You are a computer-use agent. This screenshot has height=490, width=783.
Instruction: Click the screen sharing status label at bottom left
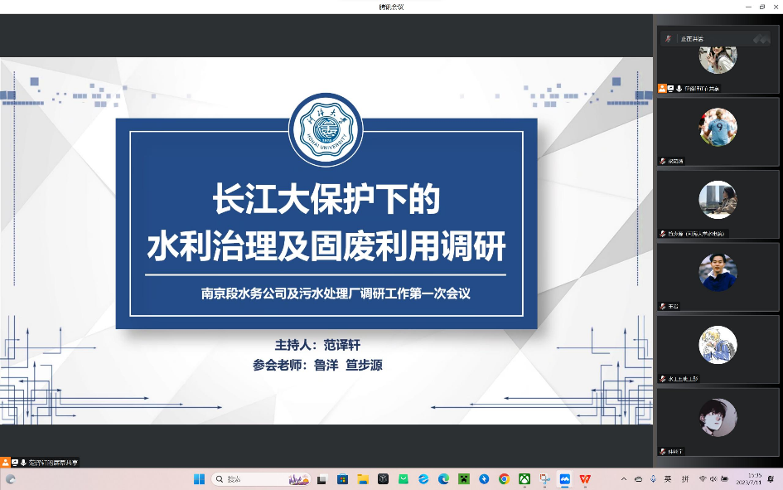click(x=53, y=462)
